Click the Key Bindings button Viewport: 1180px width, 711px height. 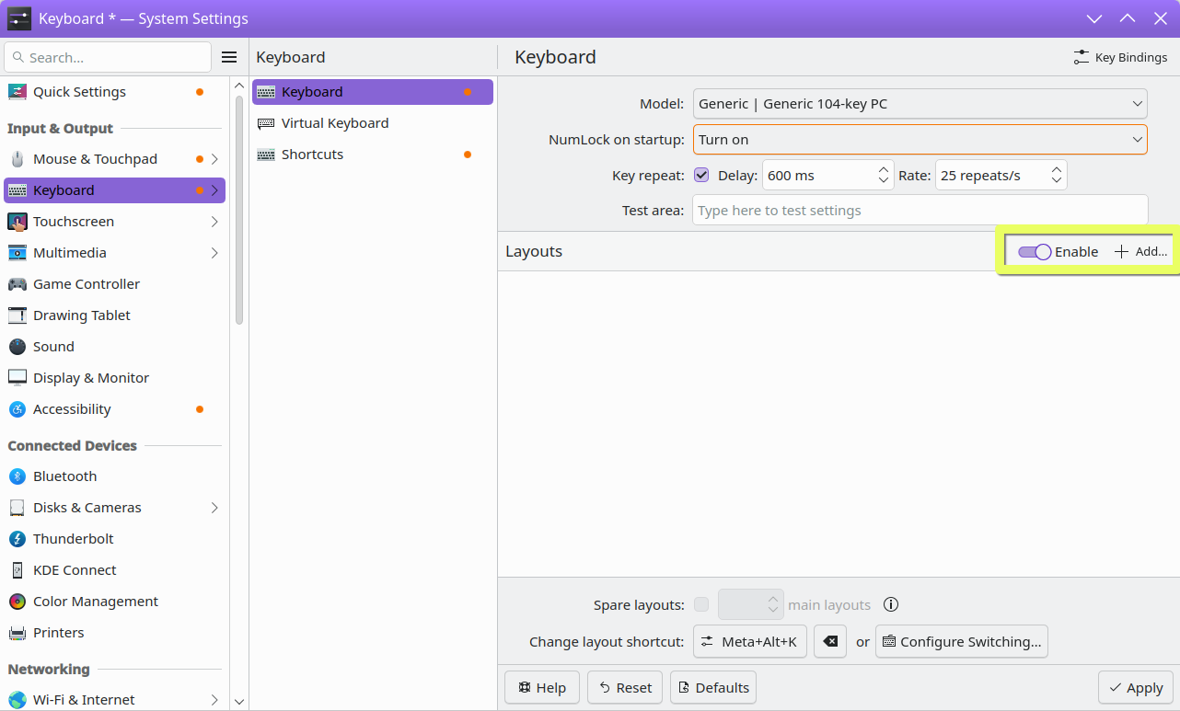coord(1120,57)
